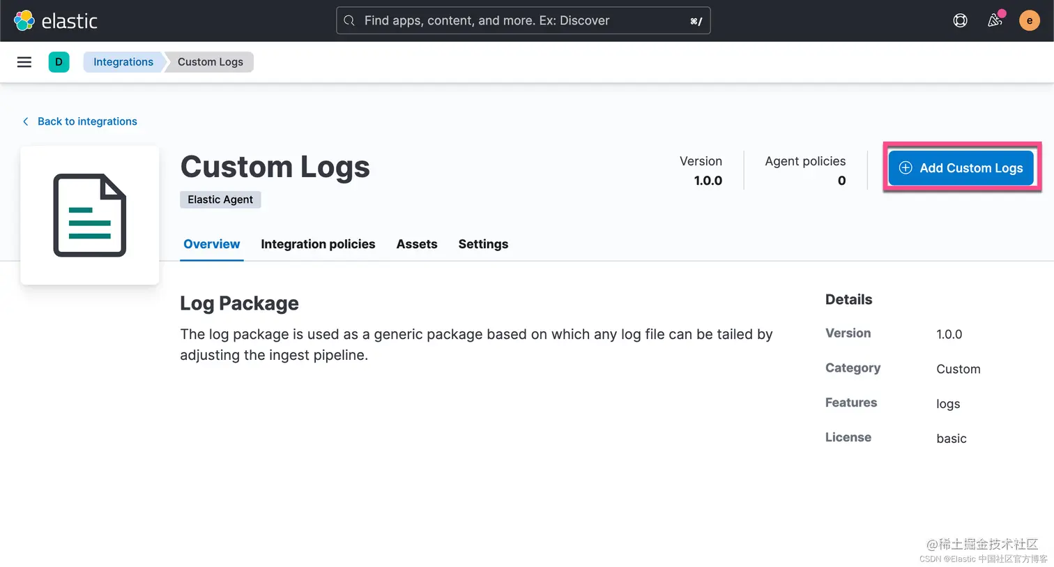Click the Details heading

point(848,299)
